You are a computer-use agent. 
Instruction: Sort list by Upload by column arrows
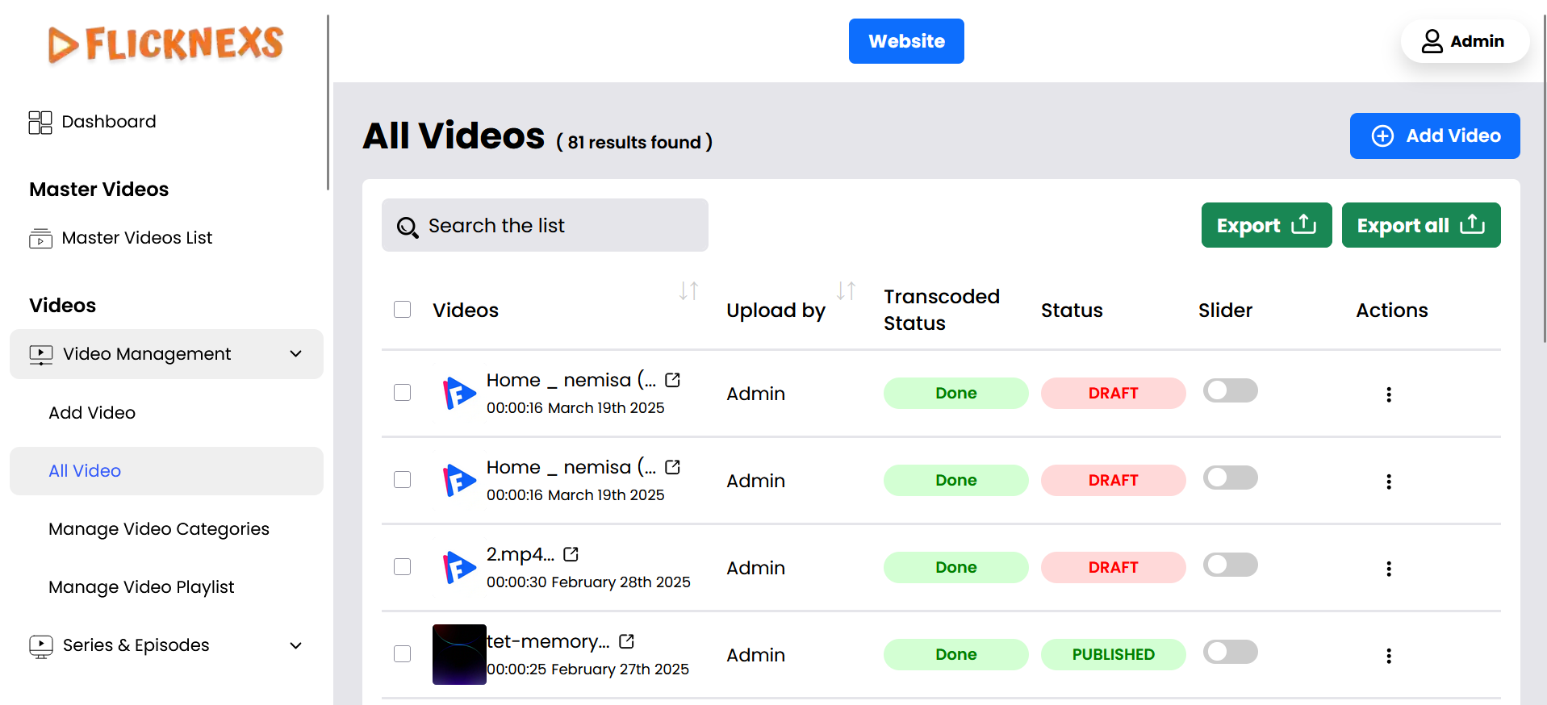(x=846, y=290)
